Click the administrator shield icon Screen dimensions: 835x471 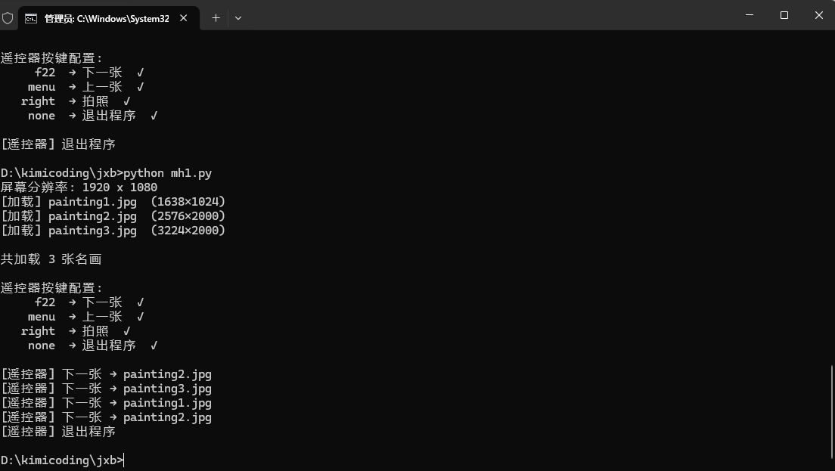tap(8, 18)
